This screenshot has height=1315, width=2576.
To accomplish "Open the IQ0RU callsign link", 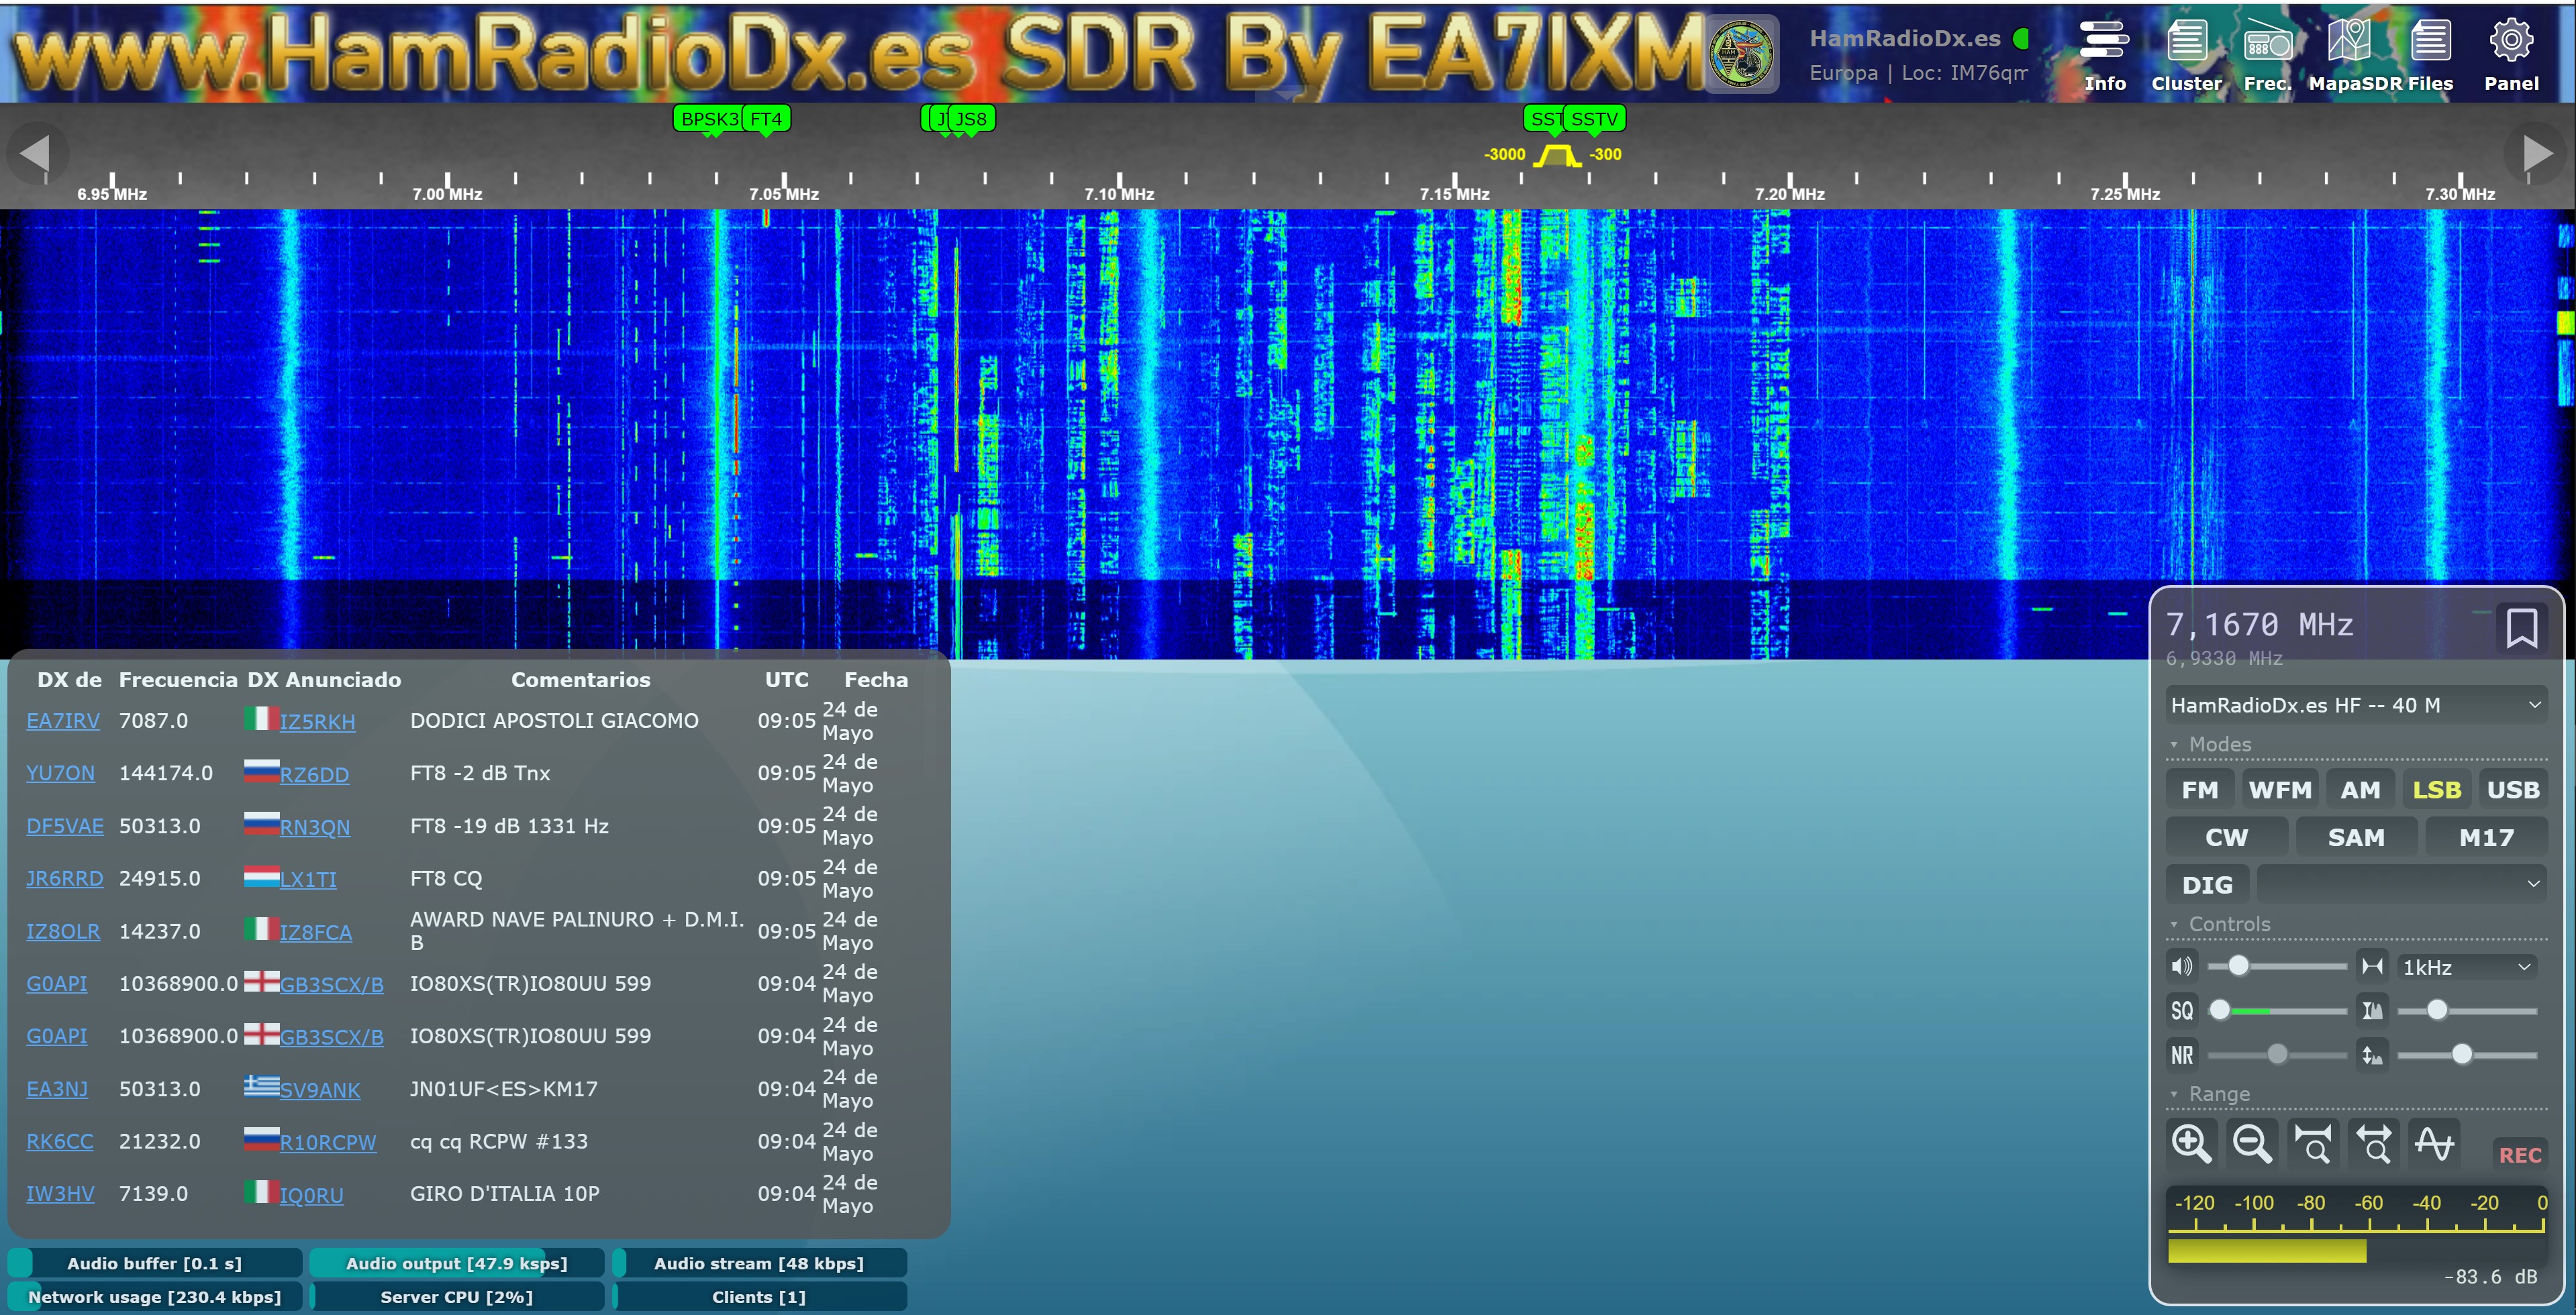I will [x=311, y=1195].
